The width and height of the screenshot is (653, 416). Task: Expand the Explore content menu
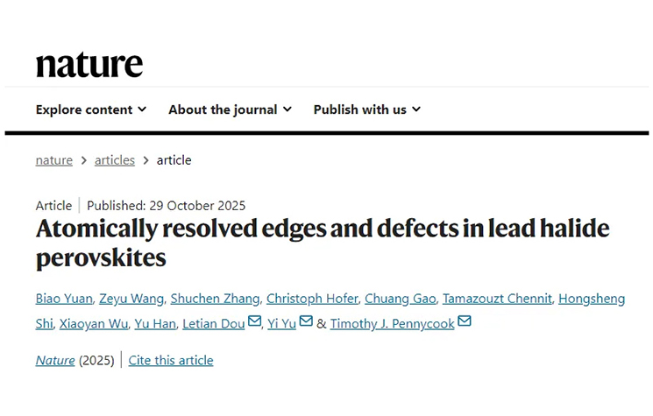91,109
